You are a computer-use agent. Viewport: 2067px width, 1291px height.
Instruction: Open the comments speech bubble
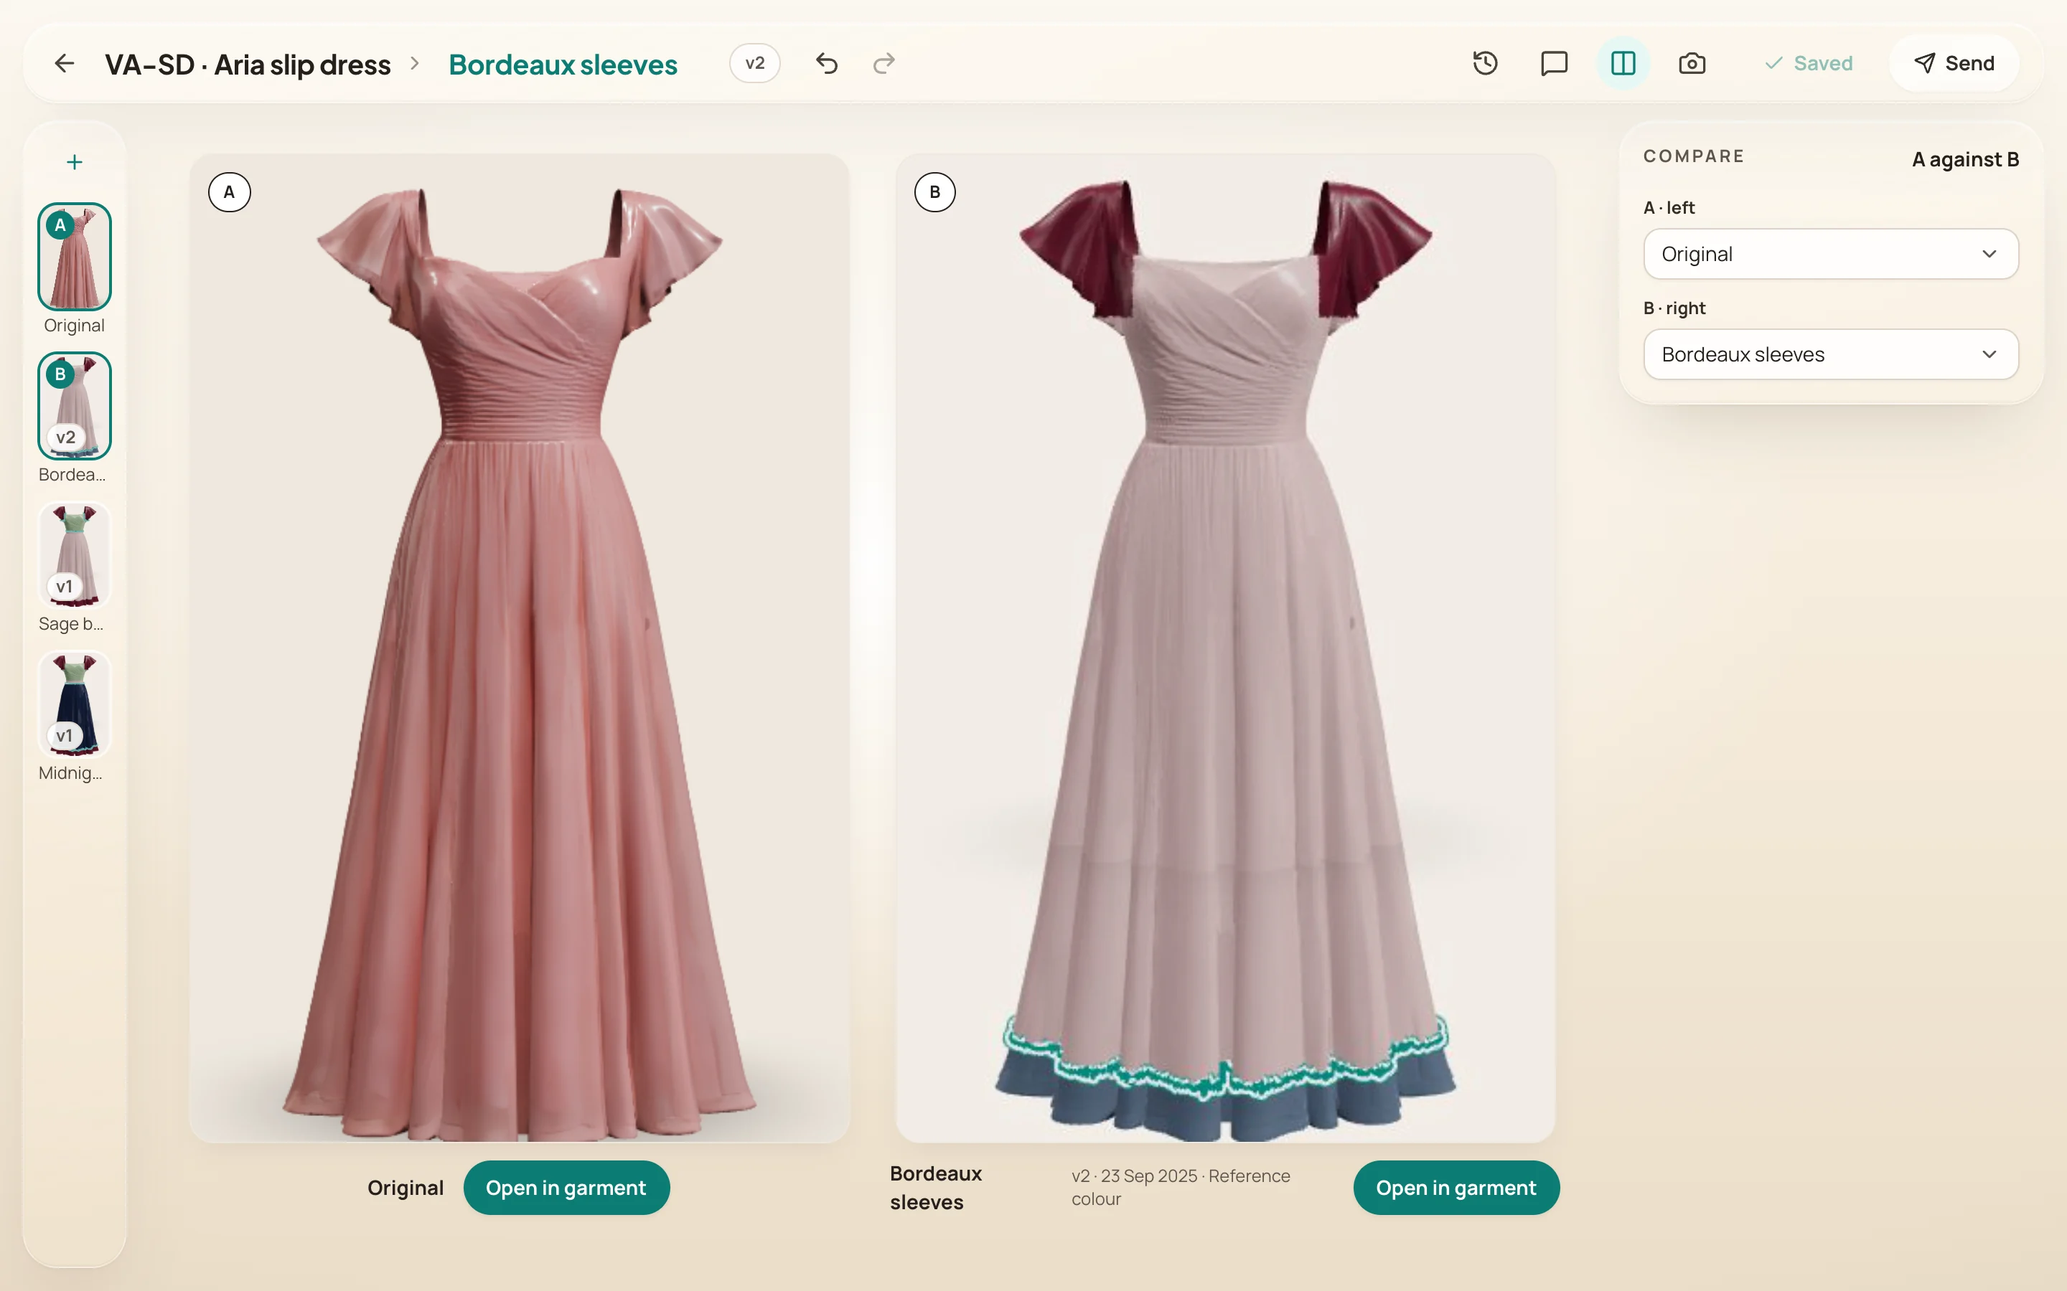click(x=1554, y=63)
